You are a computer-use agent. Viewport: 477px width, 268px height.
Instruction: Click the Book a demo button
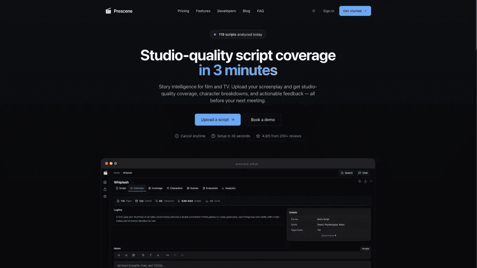[263, 120]
